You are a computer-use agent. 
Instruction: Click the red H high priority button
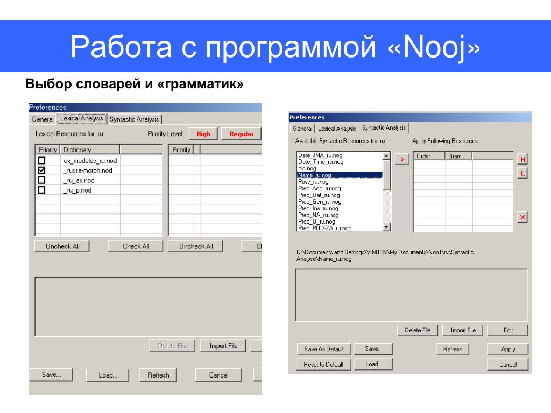[x=522, y=159]
